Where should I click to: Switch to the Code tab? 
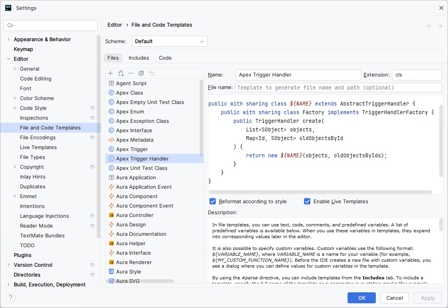[165, 58]
